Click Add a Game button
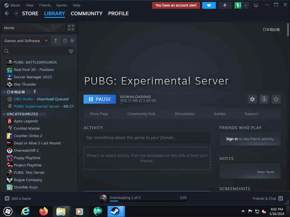Image resolution: width=290 pixels, height=217 pixels. coord(18,199)
